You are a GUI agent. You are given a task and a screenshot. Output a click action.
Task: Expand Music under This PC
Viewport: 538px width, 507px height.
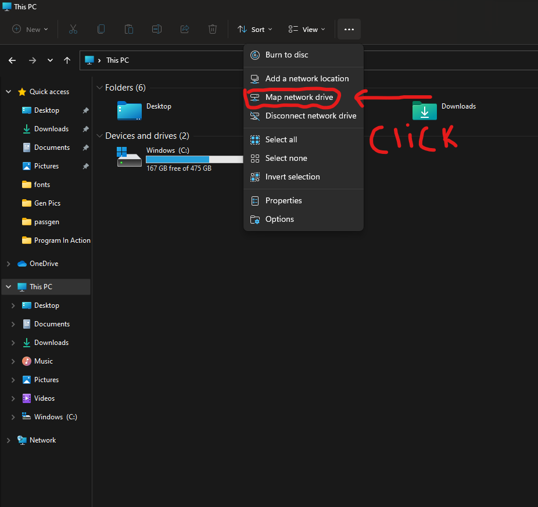(13, 361)
